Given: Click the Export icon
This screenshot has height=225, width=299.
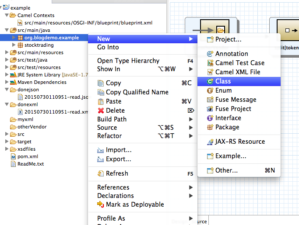Looking at the screenshot, I should pos(101,159).
